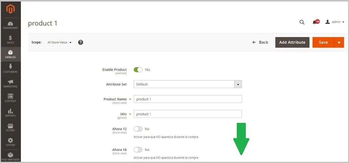
Task: Click the "Scope:" label
Action: (x=36, y=42)
